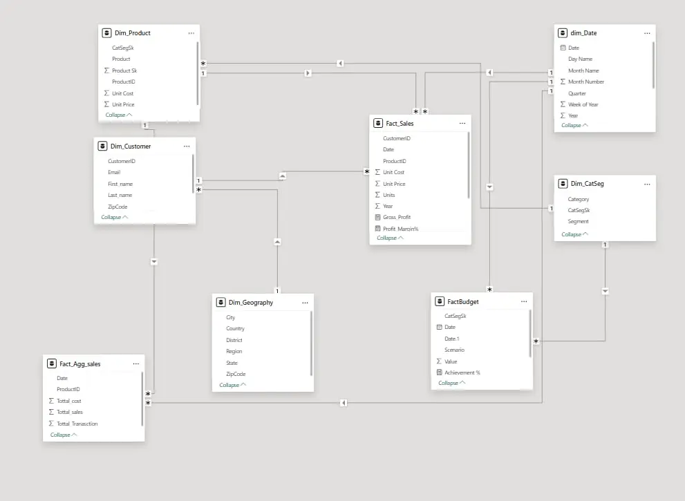The width and height of the screenshot is (685, 501).
Task: Click calculator icon beside Gross_Profit measure
Action: (x=378, y=217)
